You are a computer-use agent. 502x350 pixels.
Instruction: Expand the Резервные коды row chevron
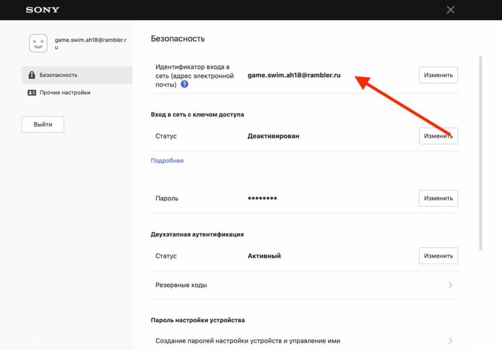[450, 285]
